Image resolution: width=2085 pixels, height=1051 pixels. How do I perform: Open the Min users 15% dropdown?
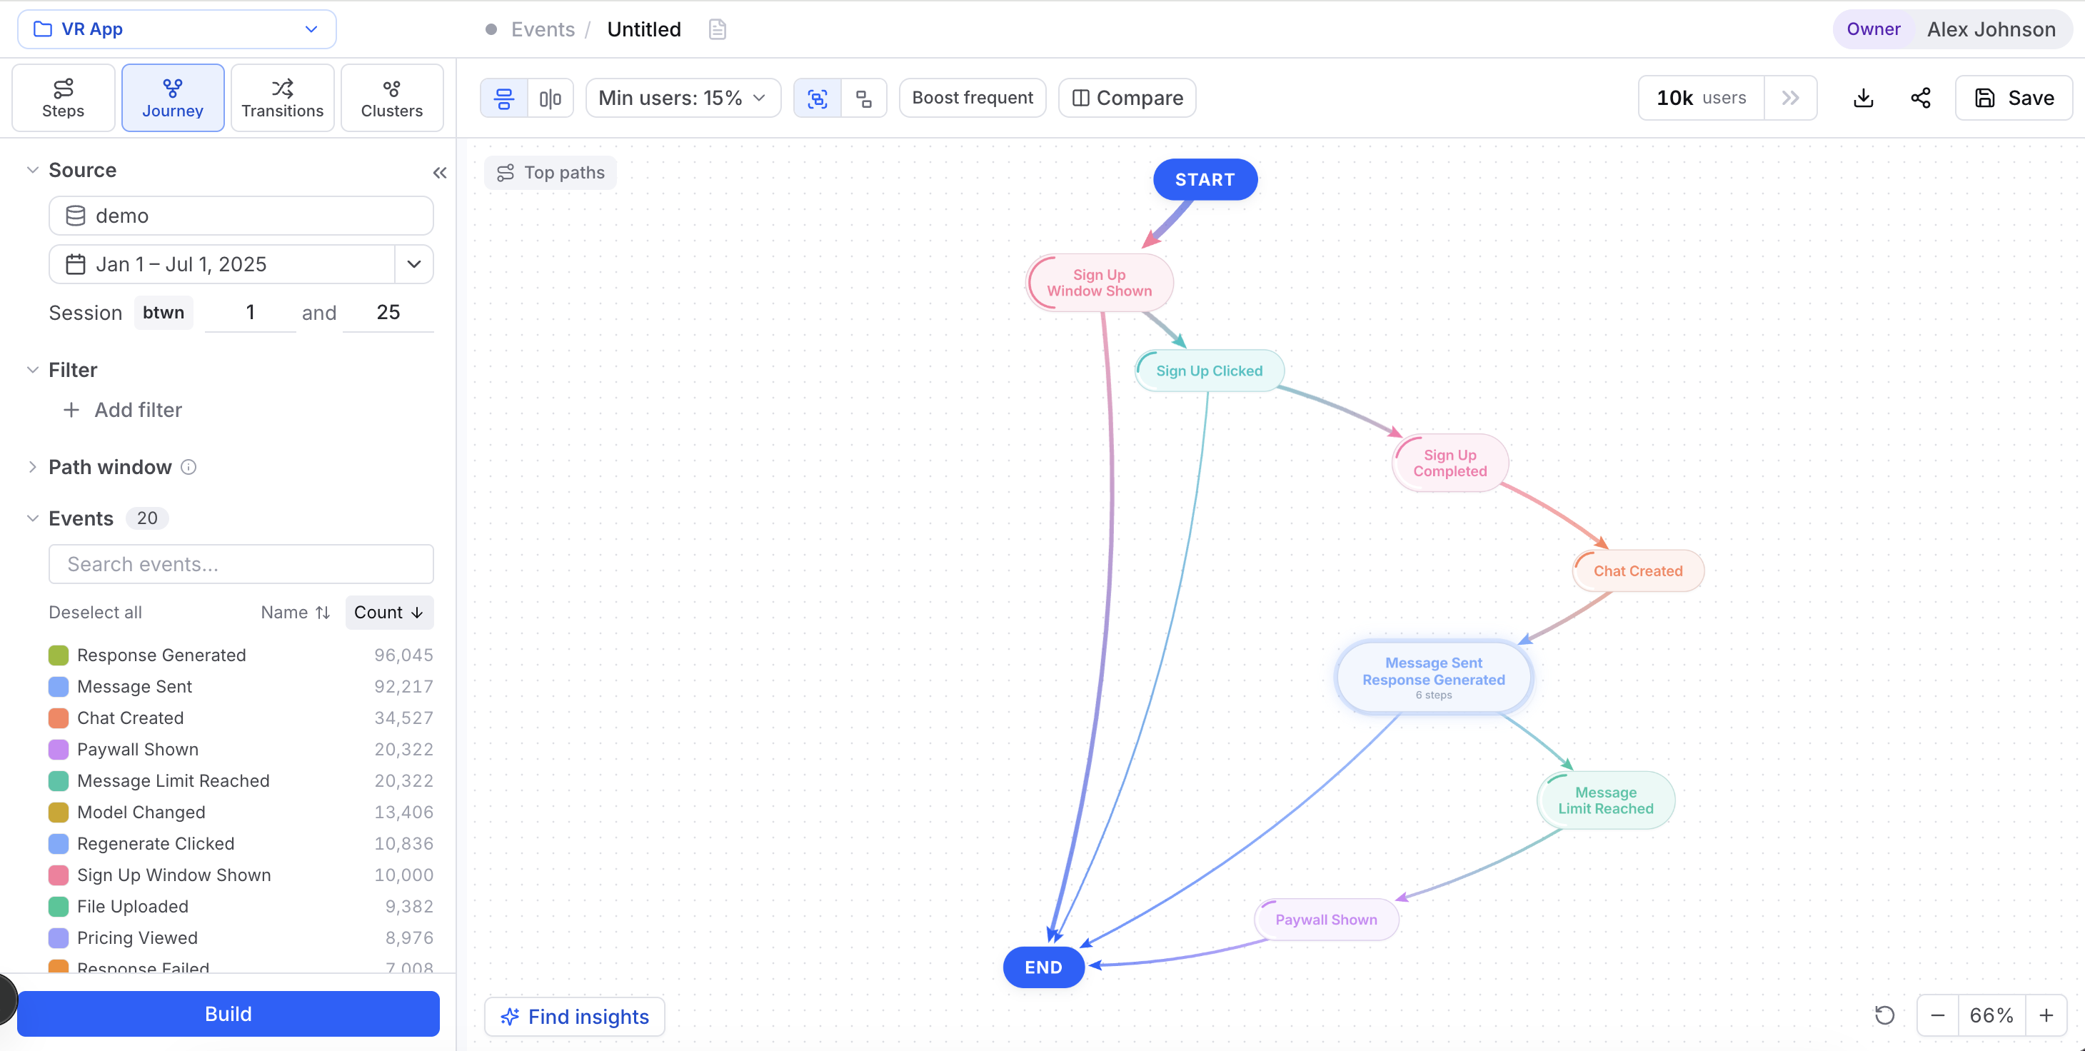[x=683, y=98]
